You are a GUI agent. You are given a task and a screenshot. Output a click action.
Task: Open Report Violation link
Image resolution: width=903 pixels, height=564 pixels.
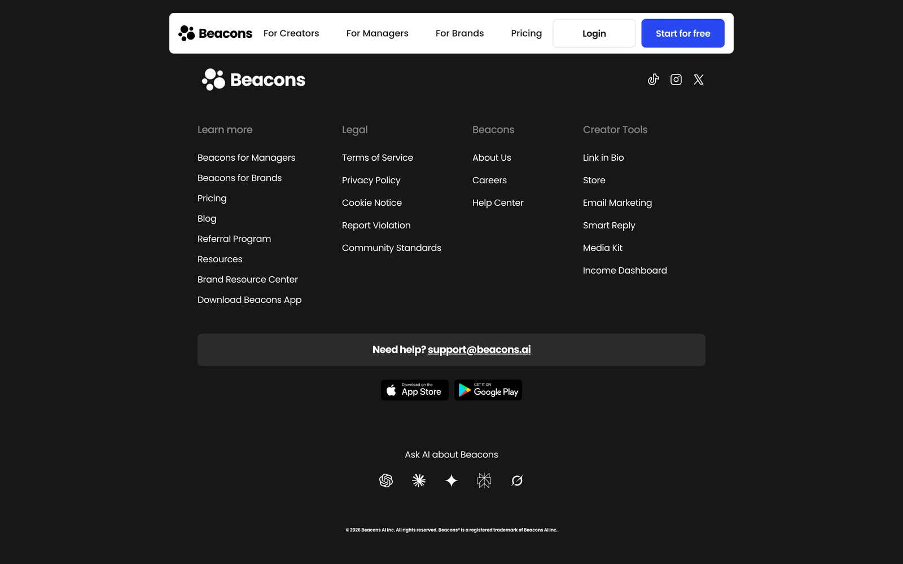point(376,225)
